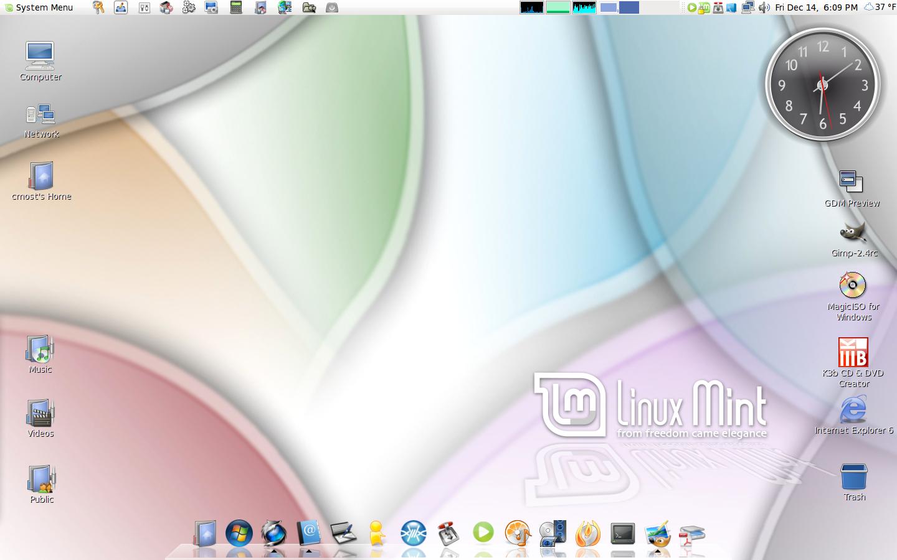Open the weather applet showing 37 °F

pyautogui.click(x=880, y=7)
